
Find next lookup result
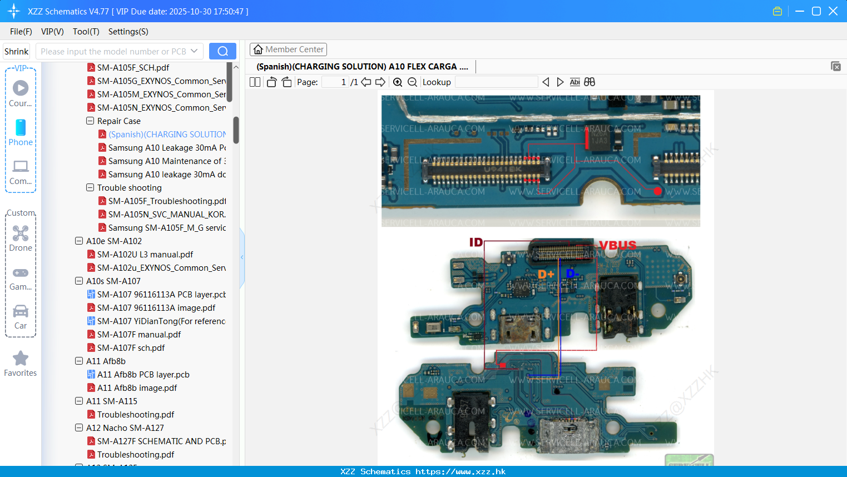pyautogui.click(x=560, y=82)
